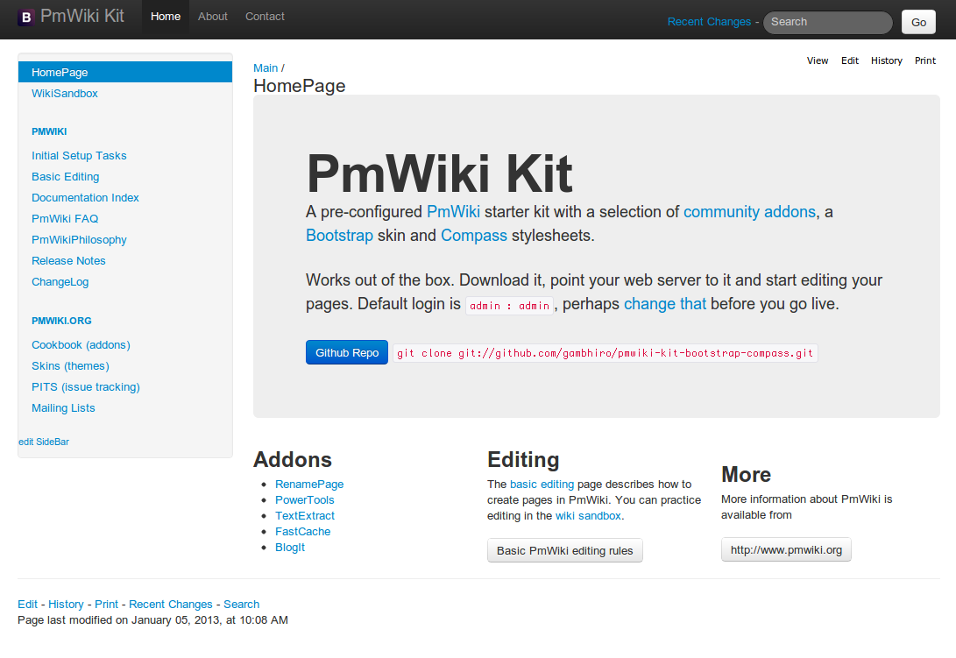This screenshot has width=956, height=658.
Task: Click the Editing section heading
Action: tap(523, 459)
